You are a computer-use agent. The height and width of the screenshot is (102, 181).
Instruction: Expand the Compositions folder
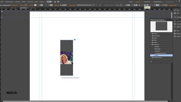coord(151,36)
